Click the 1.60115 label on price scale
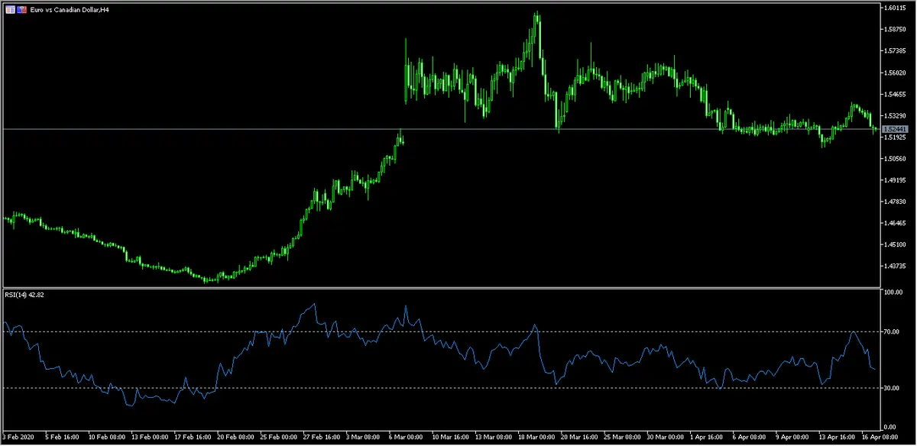 (x=894, y=8)
